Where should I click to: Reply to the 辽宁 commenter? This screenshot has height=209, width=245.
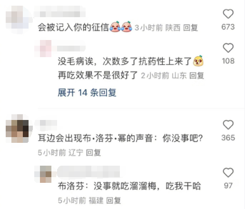(x=93, y=153)
